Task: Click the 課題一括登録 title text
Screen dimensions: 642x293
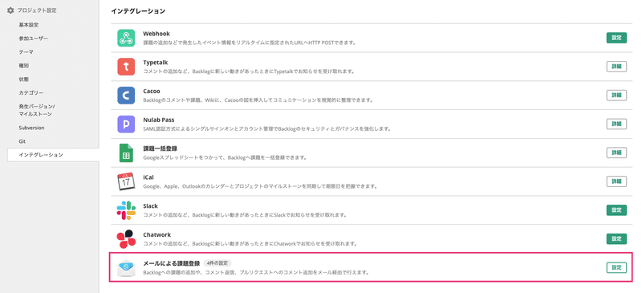Action: [160, 149]
